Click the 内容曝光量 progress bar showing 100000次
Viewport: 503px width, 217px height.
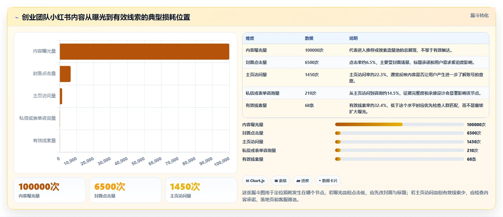pyautogui.click(x=400, y=124)
